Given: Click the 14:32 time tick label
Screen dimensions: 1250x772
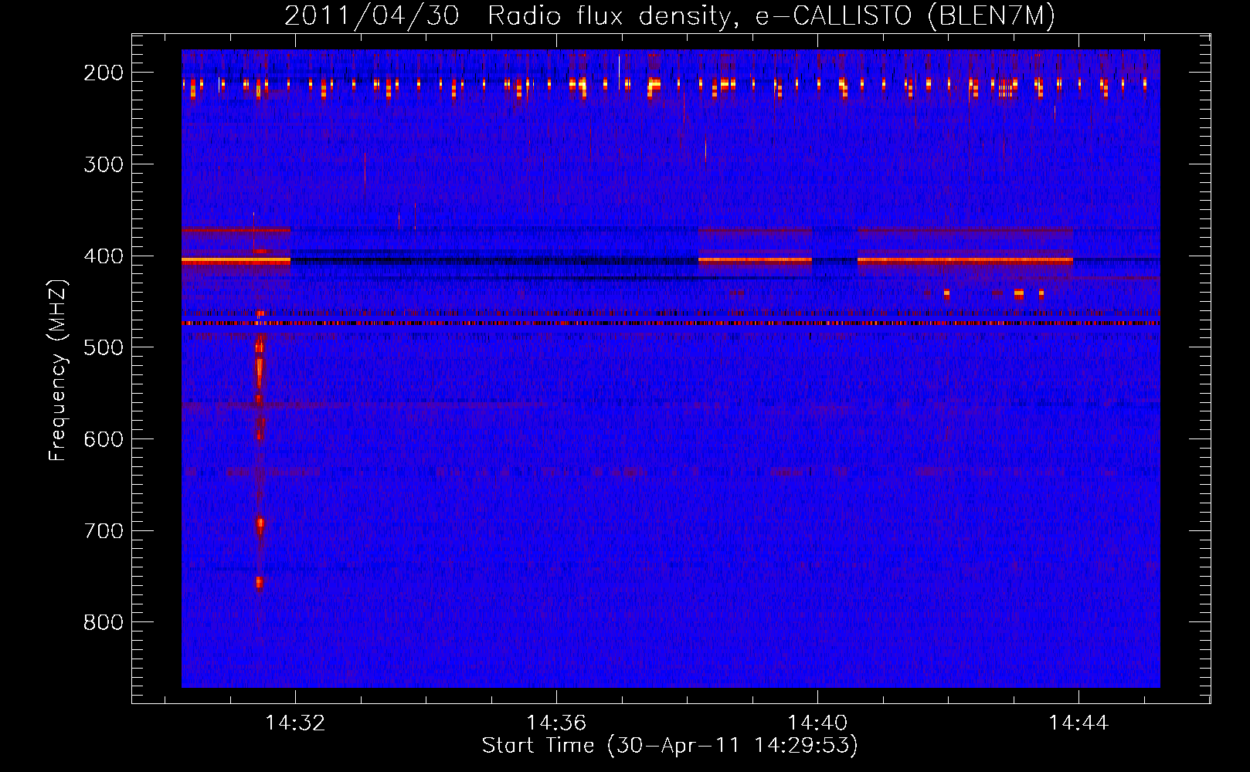Looking at the screenshot, I should click(x=295, y=723).
